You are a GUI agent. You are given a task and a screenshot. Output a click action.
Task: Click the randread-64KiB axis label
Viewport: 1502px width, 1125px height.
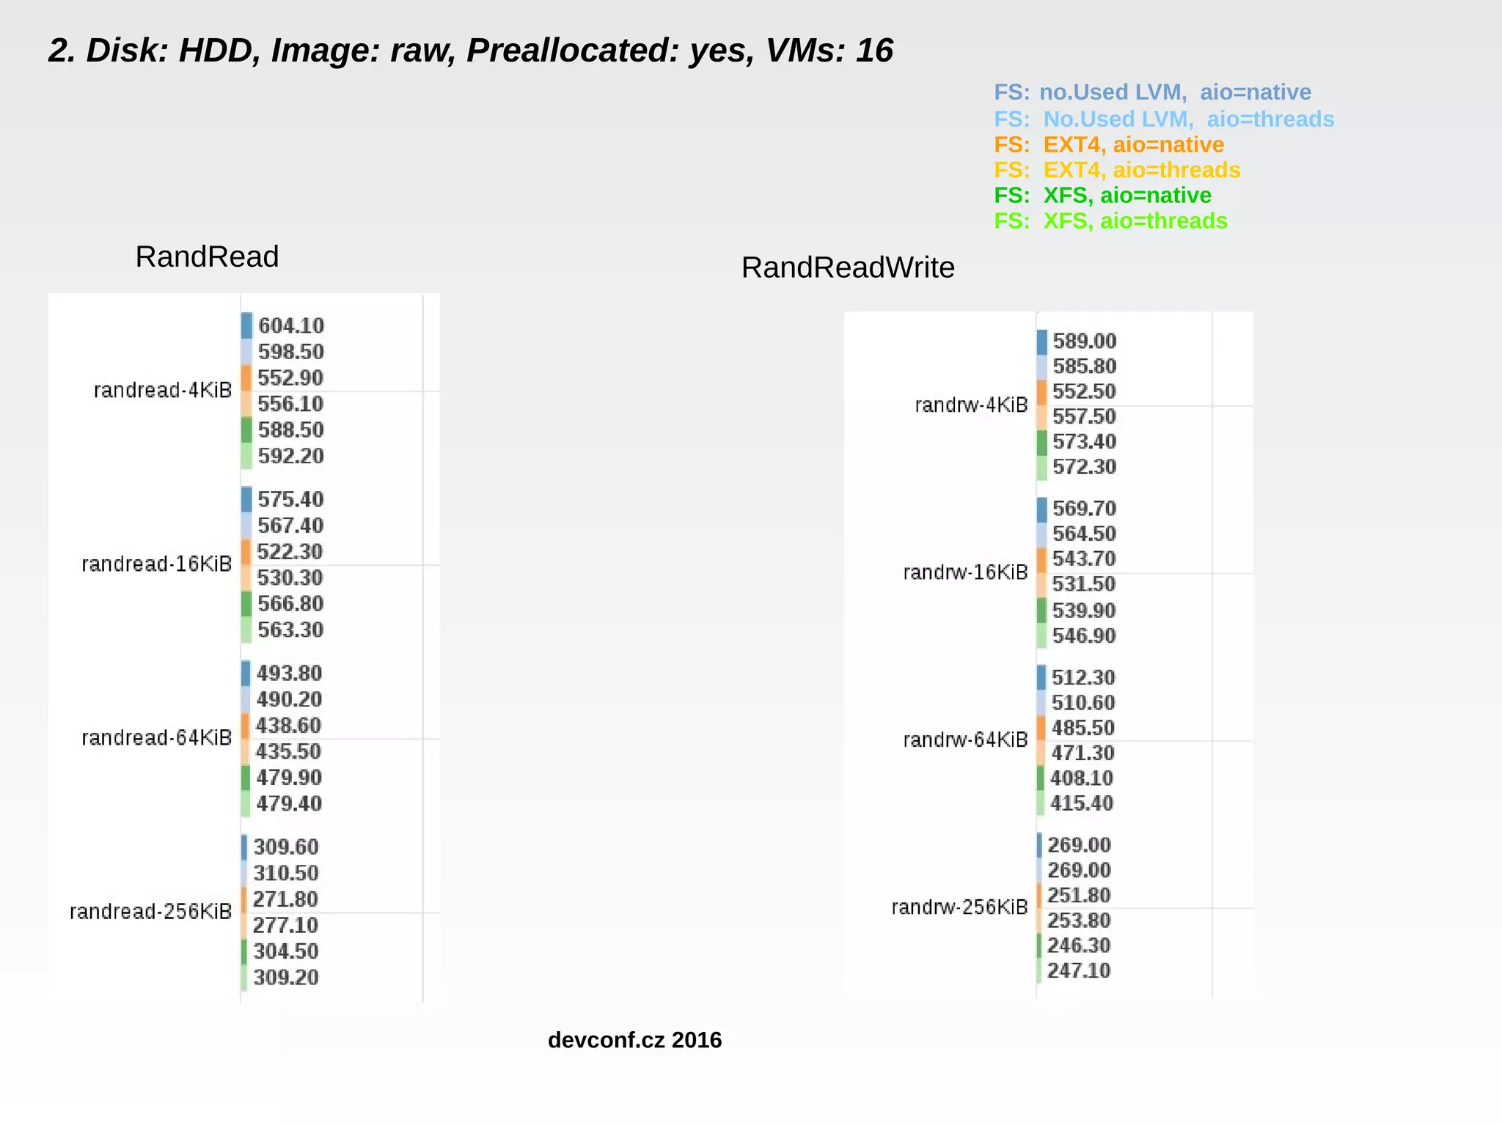[x=157, y=737]
